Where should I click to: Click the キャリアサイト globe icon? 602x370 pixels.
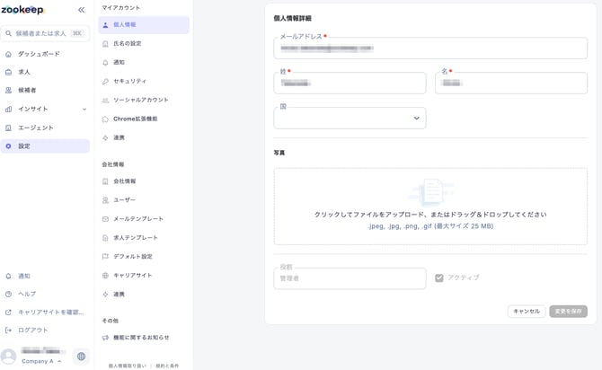click(x=106, y=276)
